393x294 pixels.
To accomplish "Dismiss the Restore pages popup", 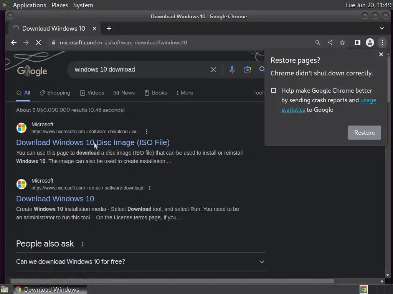I will pyautogui.click(x=381, y=54).
